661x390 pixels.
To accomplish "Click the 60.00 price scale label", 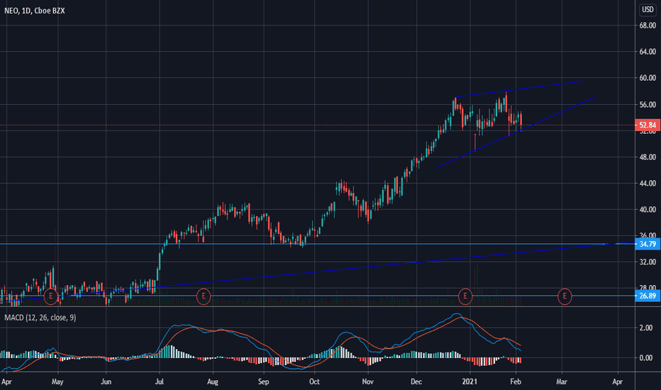I will pyautogui.click(x=648, y=78).
